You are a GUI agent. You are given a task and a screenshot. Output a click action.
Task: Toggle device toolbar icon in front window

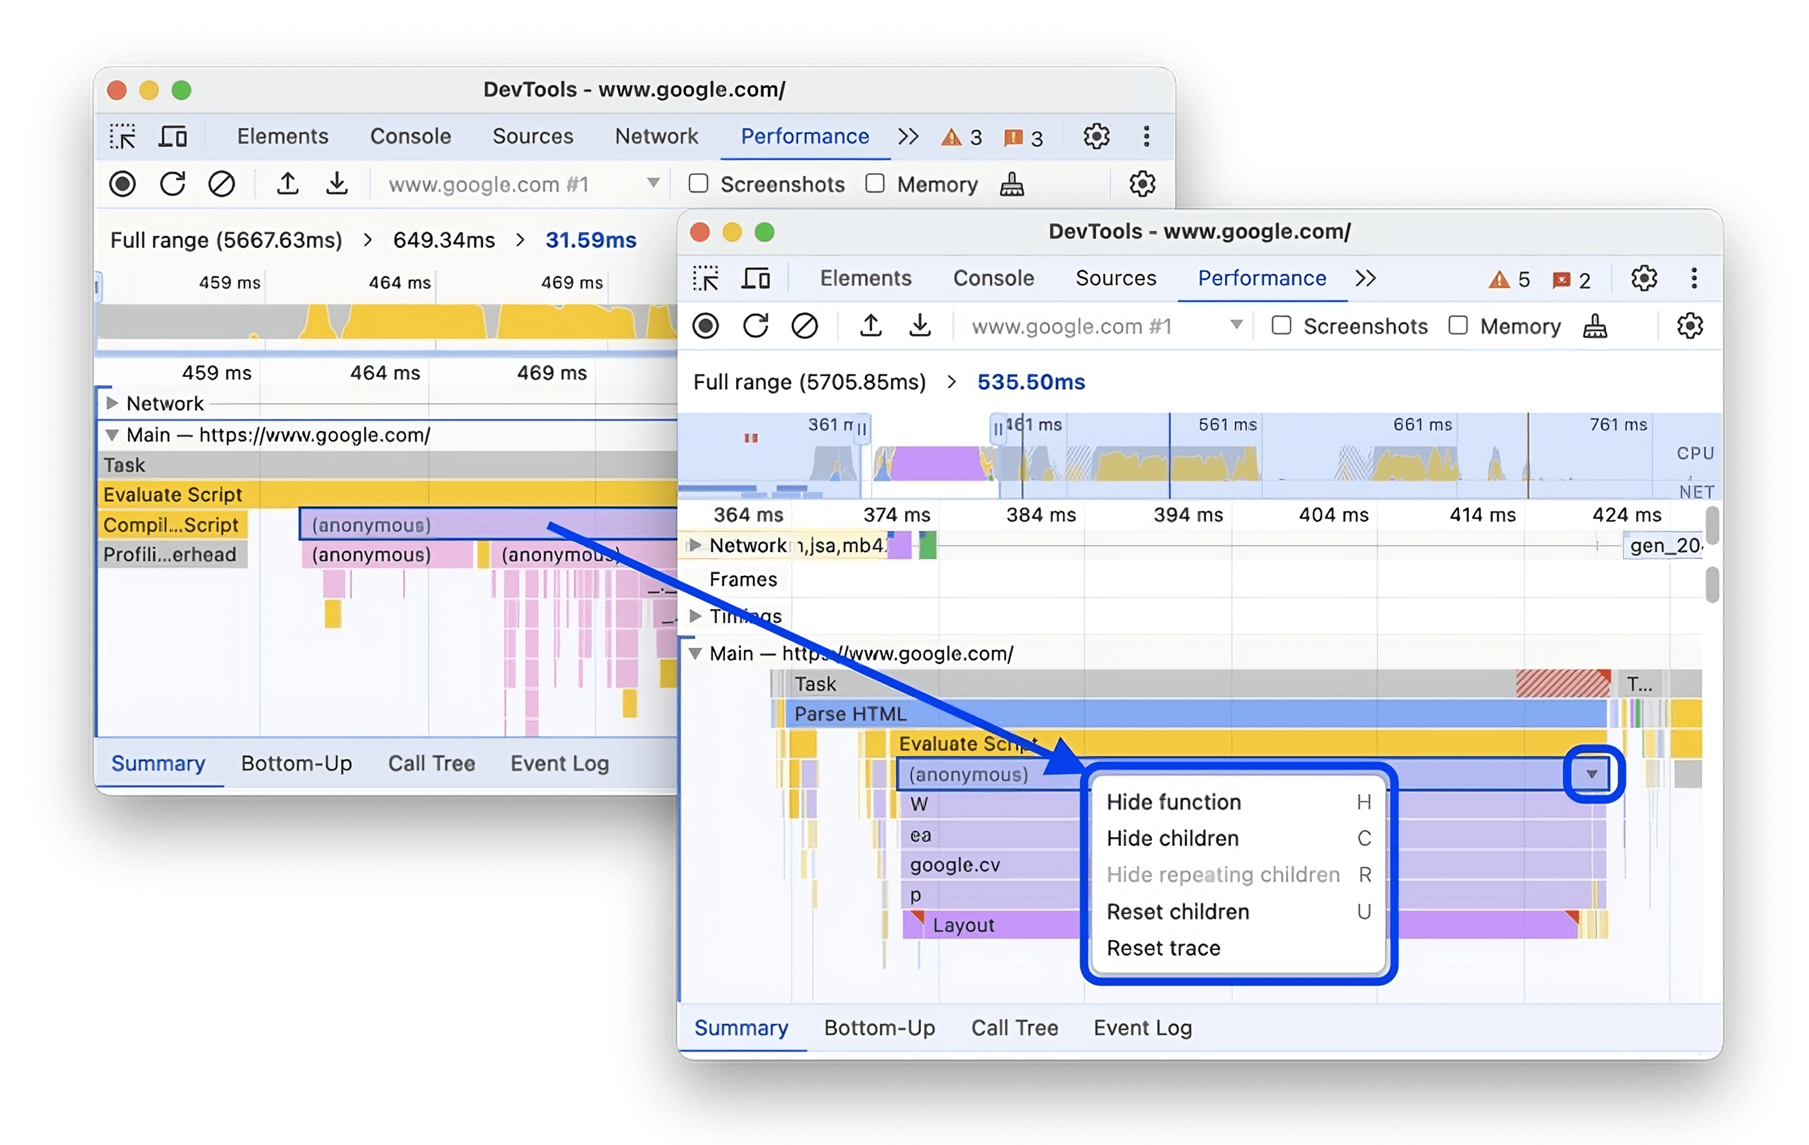pos(756,278)
